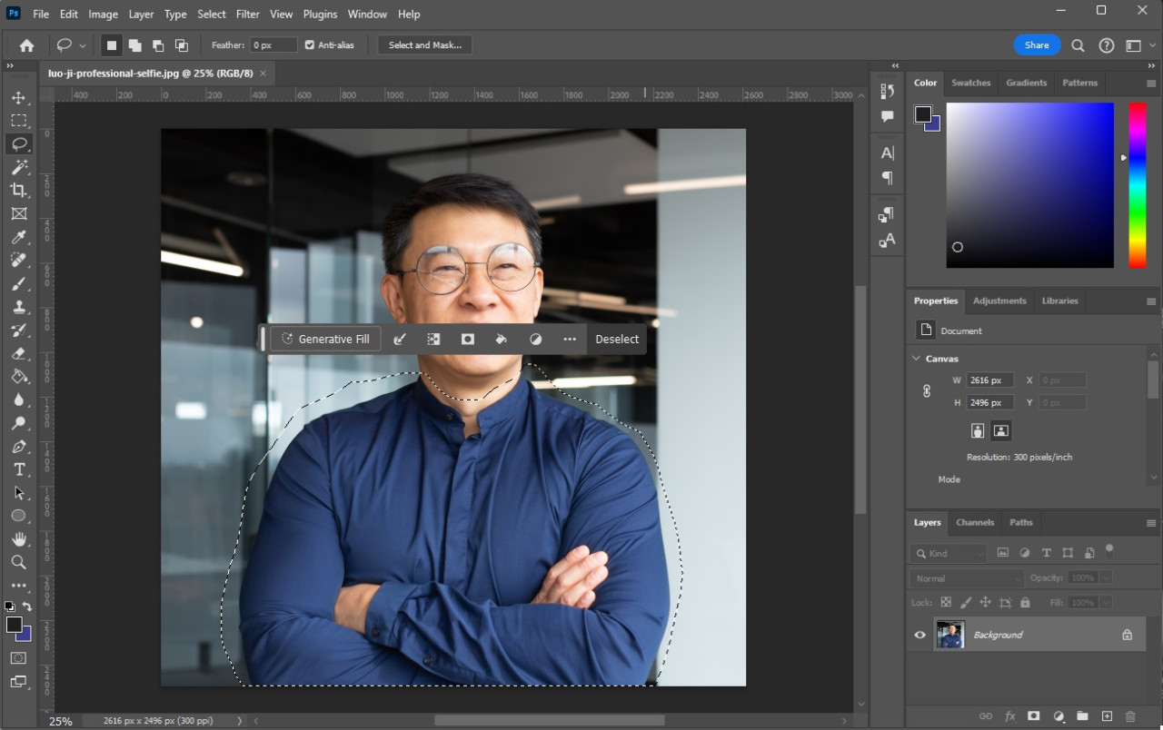This screenshot has width=1163, height=730.
Task: Switch to the Channels tab
Action: (x=974, y=522)
